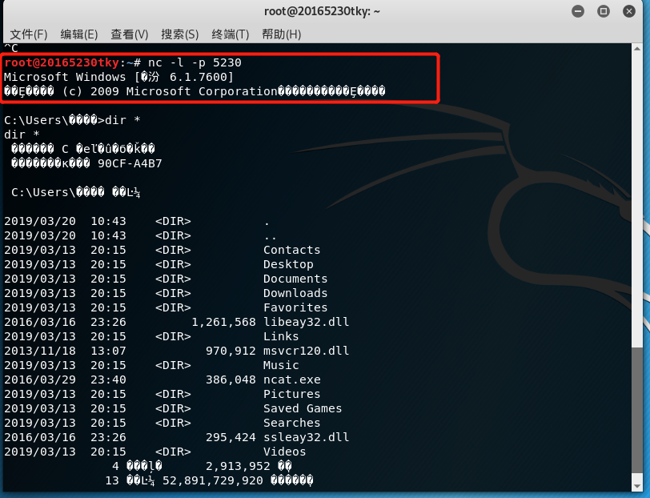Image resolution: width=650 pixels, height=498 pixels.
Task: Click the Favorites directory entry
Action: 295,307
